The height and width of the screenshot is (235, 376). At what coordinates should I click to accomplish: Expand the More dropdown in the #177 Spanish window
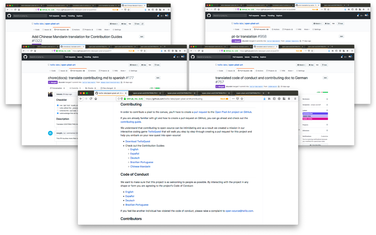pyautogui.click(x=123, y=71)
